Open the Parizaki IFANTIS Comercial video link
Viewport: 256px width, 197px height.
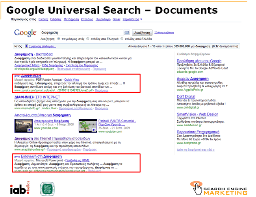point(117,123)
